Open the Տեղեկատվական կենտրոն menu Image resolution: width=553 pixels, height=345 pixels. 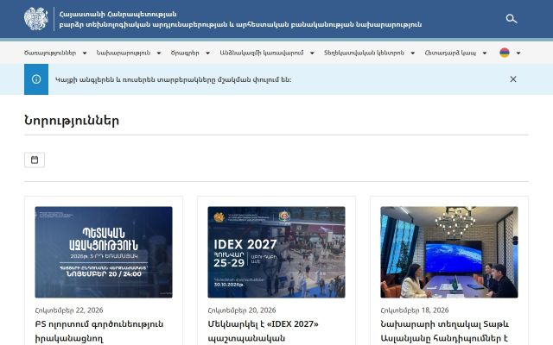[x=364, y=53]
